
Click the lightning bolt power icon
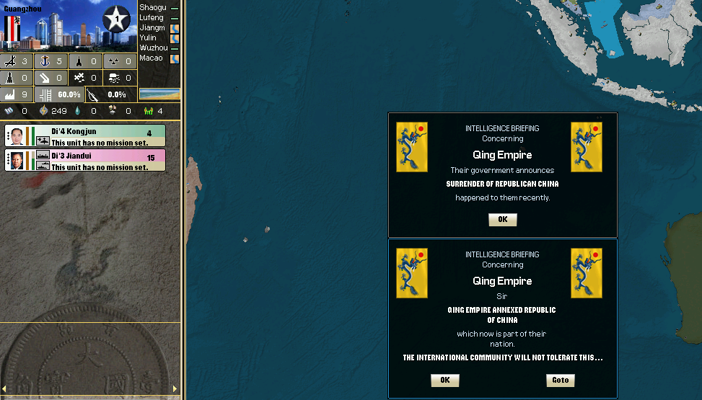(45, 111)
